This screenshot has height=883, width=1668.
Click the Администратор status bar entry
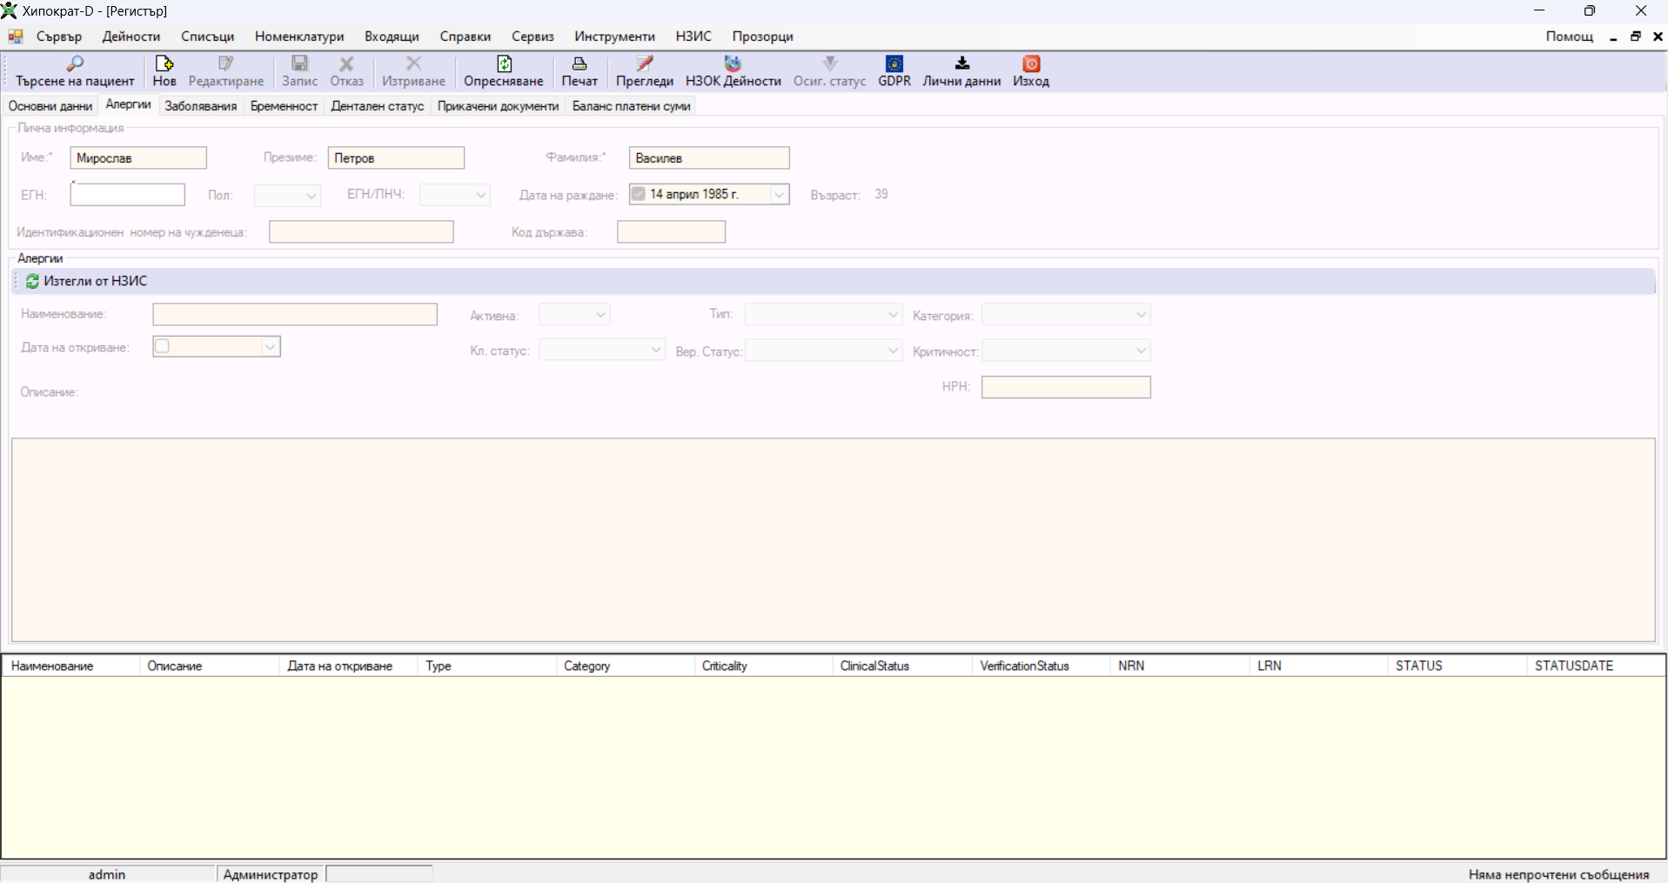pyautogui.click(x=271, y=874)
